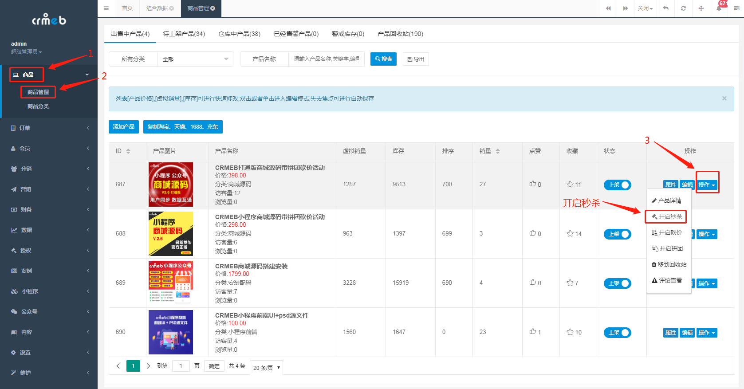
Task: Switch to the 待上架产品(34) tab
Action: (x=184, y=34)
